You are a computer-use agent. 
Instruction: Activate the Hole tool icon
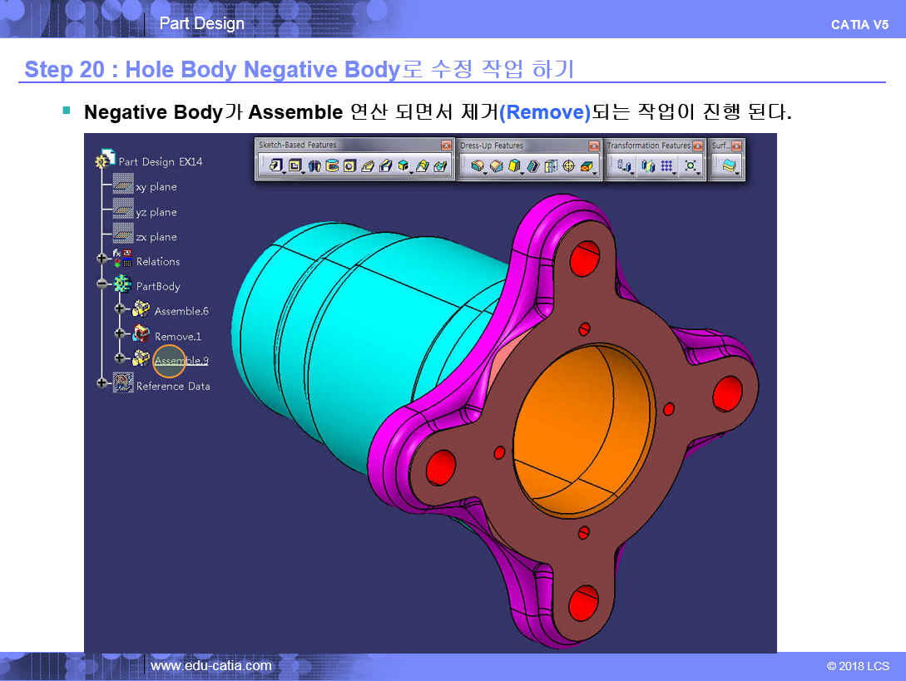(x=349, y=166)
